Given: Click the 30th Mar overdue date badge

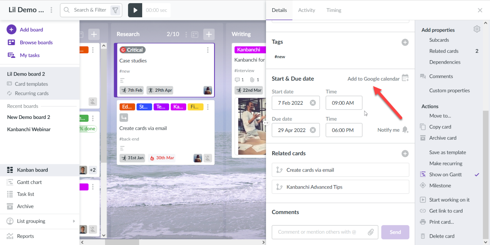Looking at the screenshot, I should [162, 158].
